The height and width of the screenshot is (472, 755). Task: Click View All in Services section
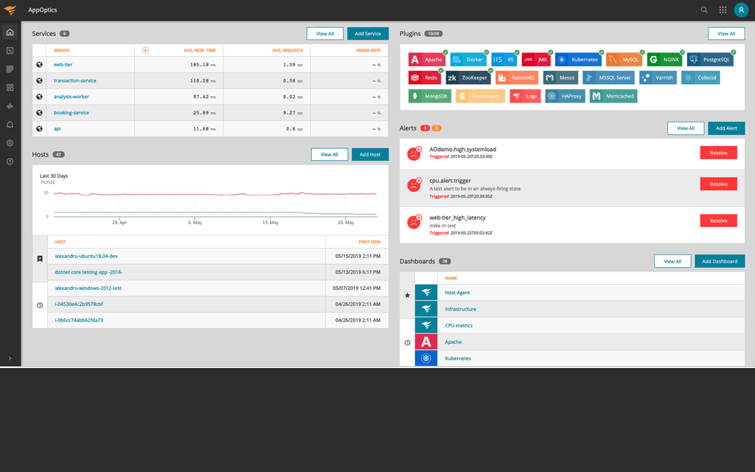(x=325, y=34)
